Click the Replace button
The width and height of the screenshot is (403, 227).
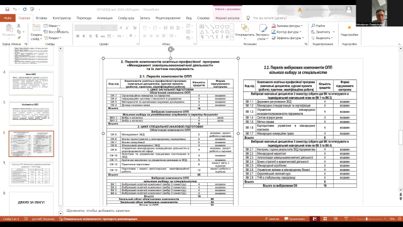(x=323, y=32)
